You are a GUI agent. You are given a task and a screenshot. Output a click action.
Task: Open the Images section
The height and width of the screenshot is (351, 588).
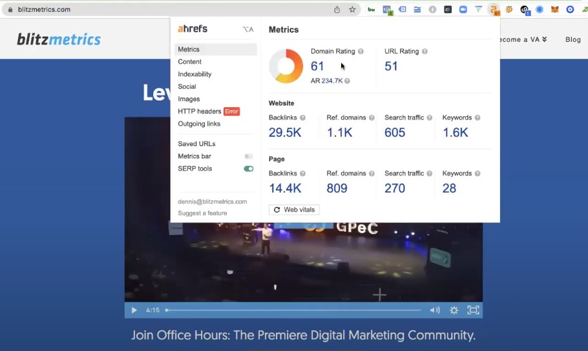(x=189, y=99)
